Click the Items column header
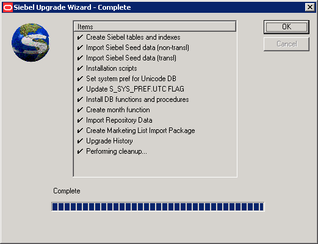The height and width of the screenshot is (244, 318). coord(155,27)
